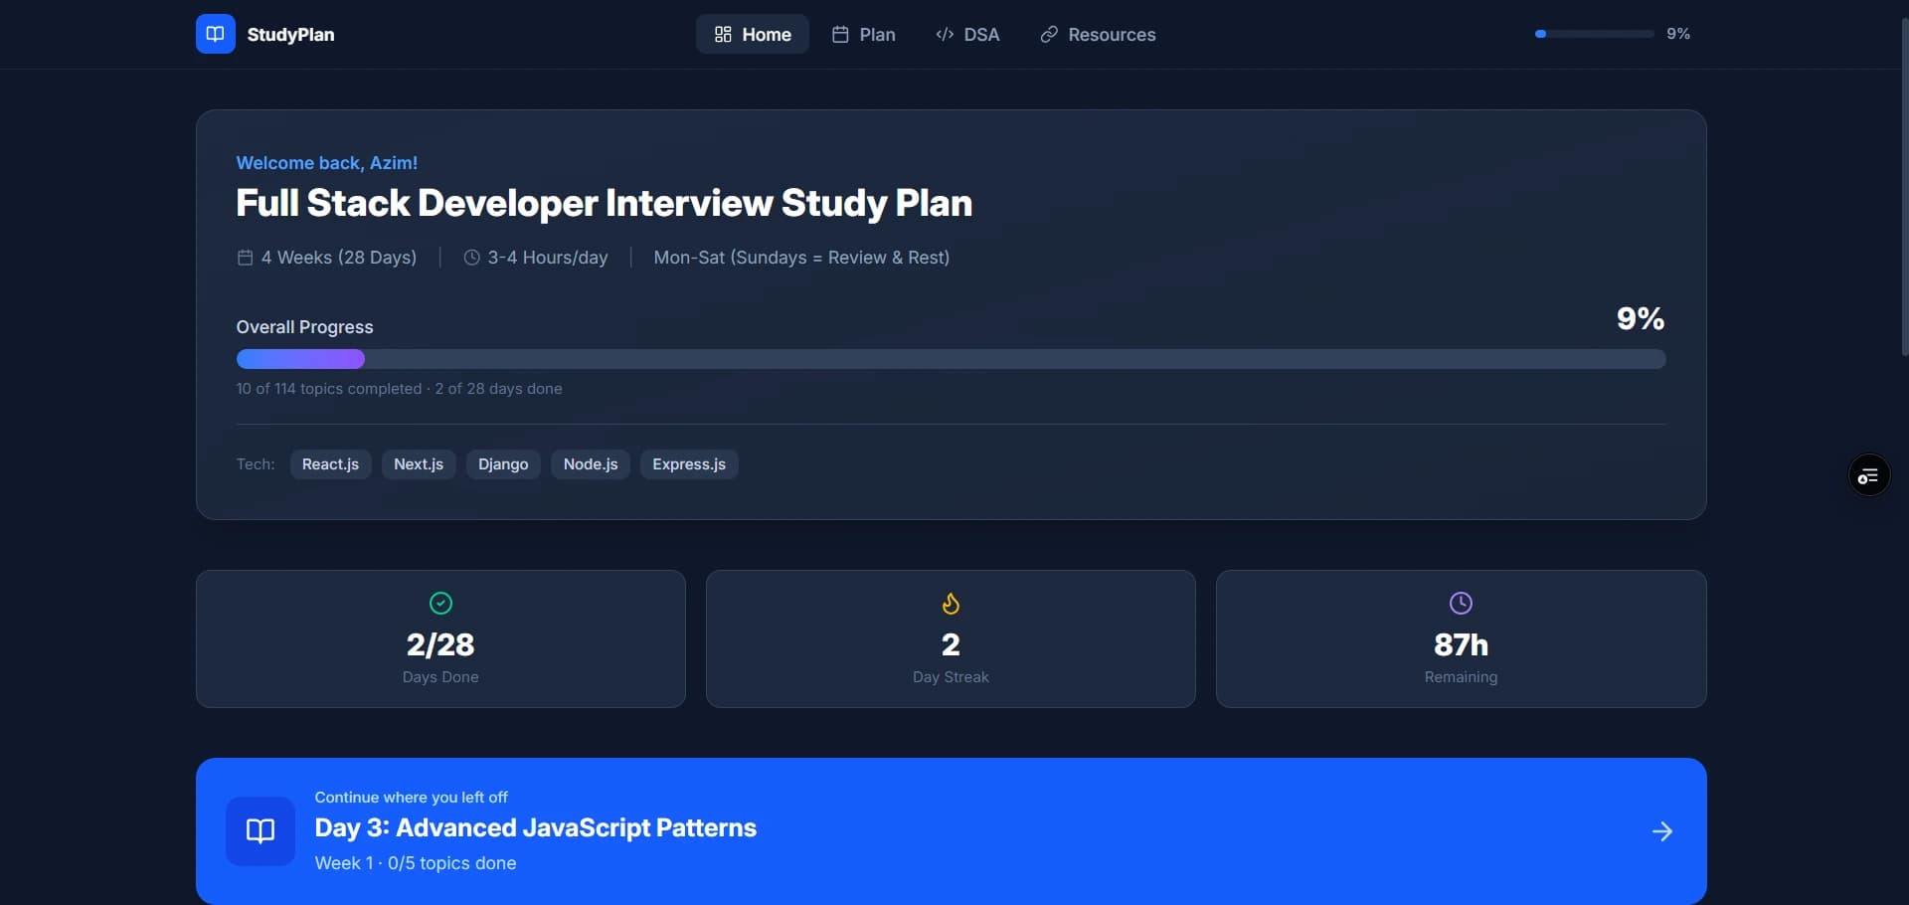The height and width of the screenshot is (905, 1909).
Task: Click the flame icon on Day Streak card
Action: [x=950, y=604]
